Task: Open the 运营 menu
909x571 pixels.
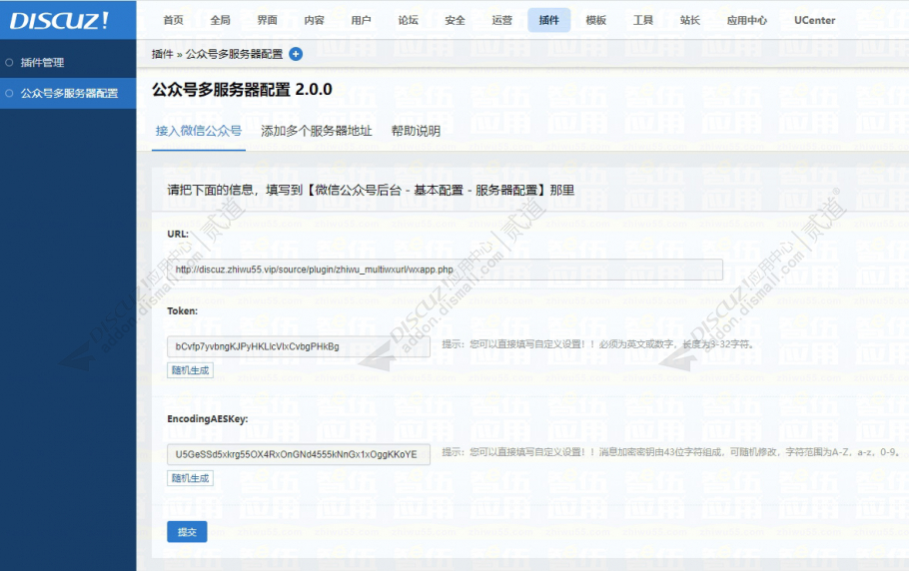Action: click(502, 20)
